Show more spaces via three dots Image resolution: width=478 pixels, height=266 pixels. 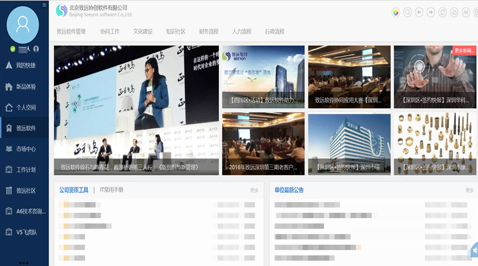pyautogui.click(x=24, y=263)
